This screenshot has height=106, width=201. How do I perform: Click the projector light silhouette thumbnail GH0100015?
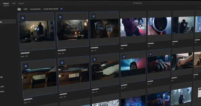(133, 67)
